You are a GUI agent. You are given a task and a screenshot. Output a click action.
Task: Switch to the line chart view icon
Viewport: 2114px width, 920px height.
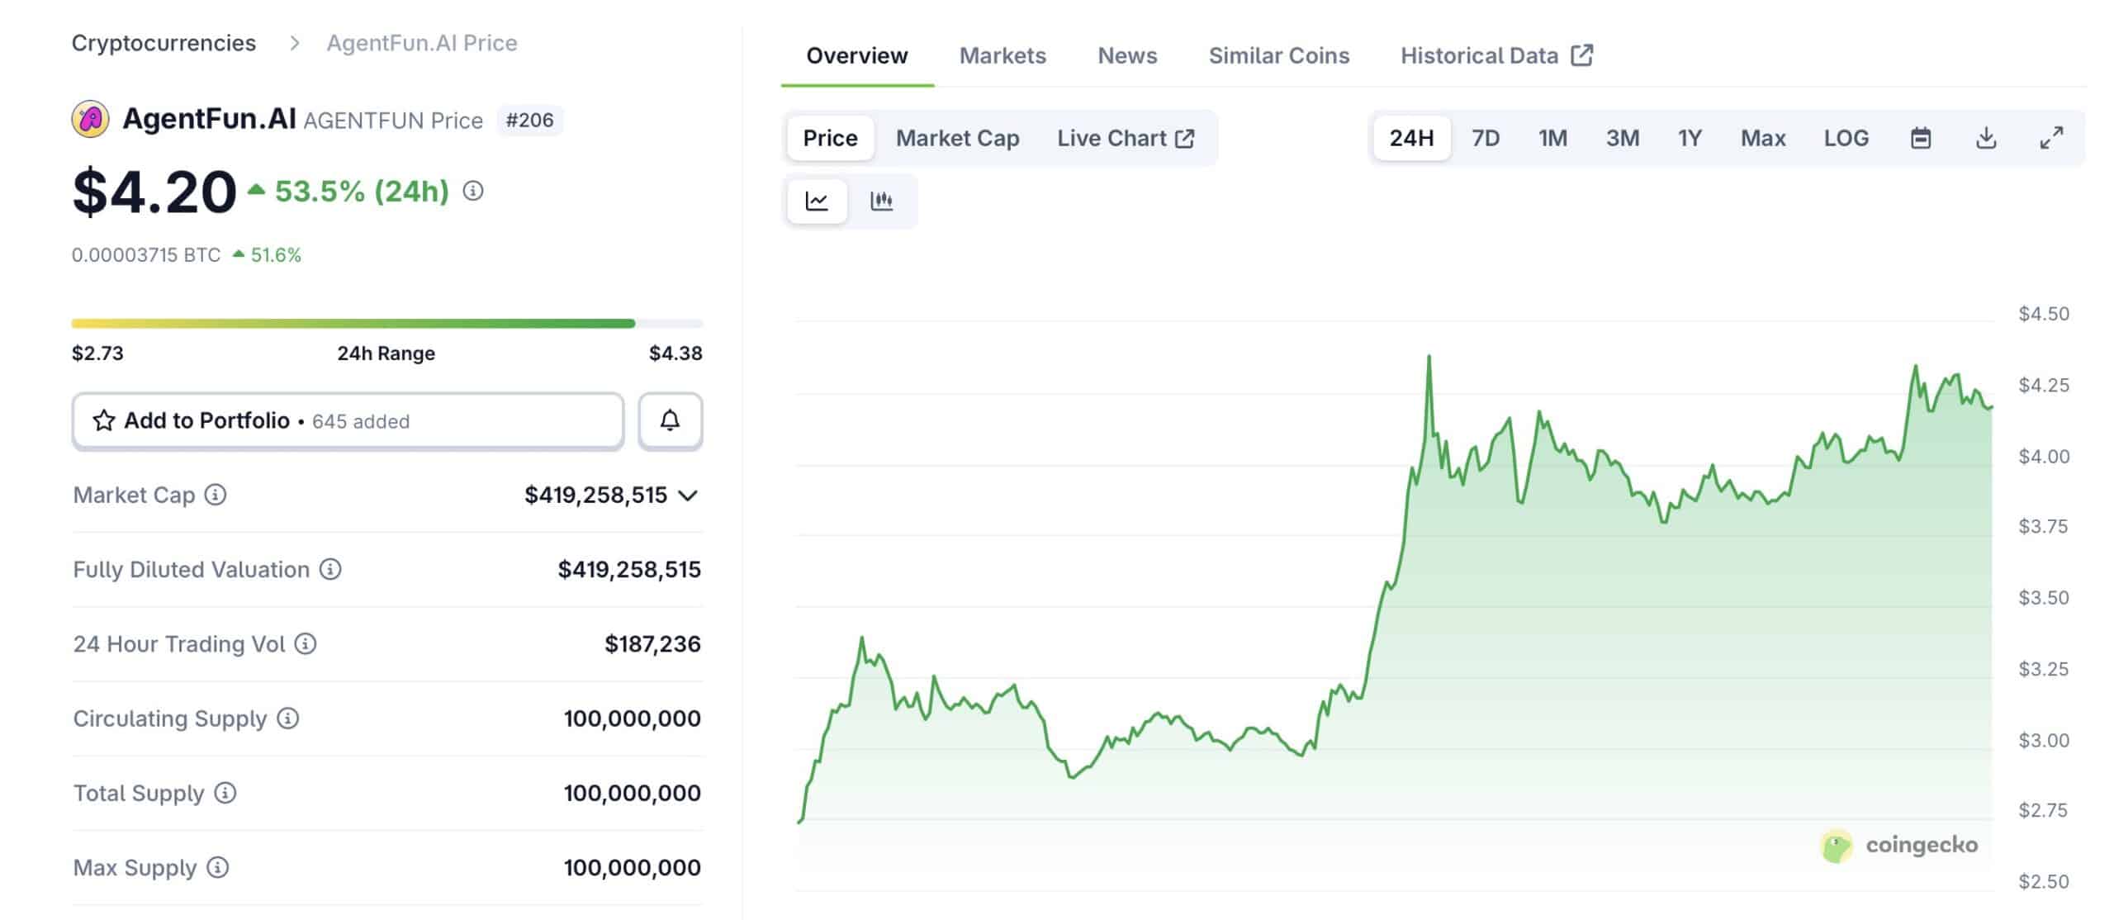pyautogui.click(x=817, y=201)
